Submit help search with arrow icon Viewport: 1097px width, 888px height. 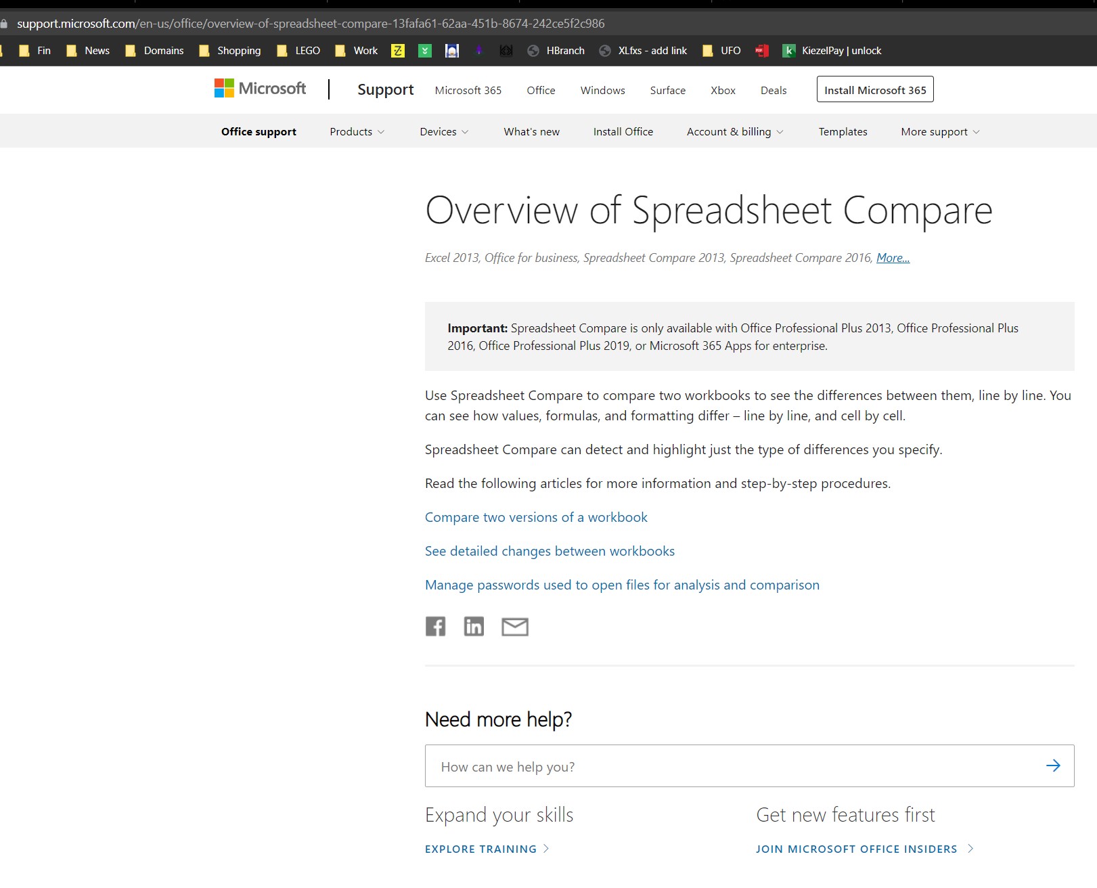coord(1053,765)
